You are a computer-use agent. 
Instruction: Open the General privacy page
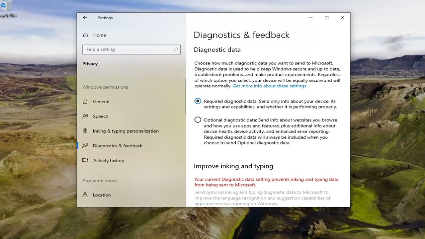(x=131, y=102)
